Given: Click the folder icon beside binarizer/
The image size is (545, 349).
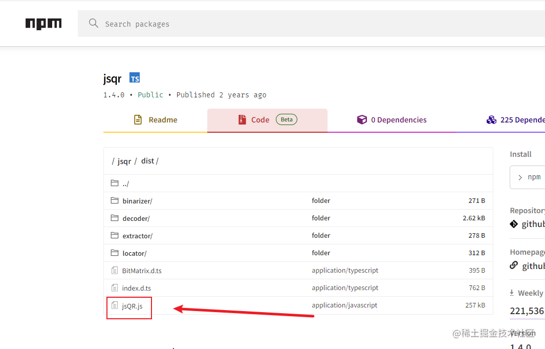Looking at the screenshot, I should pyautogui.click(x=114, y=200).
